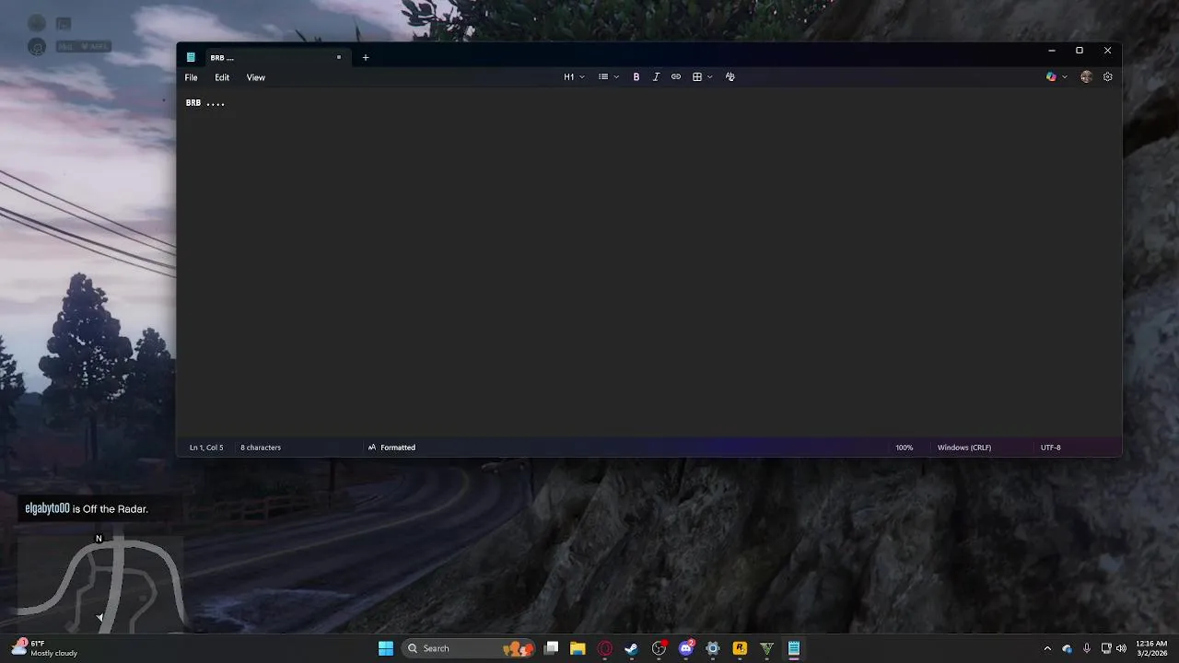Click the 8 characters status entry
Viewport: 1179px width, 663px height.
pos(261,448)
